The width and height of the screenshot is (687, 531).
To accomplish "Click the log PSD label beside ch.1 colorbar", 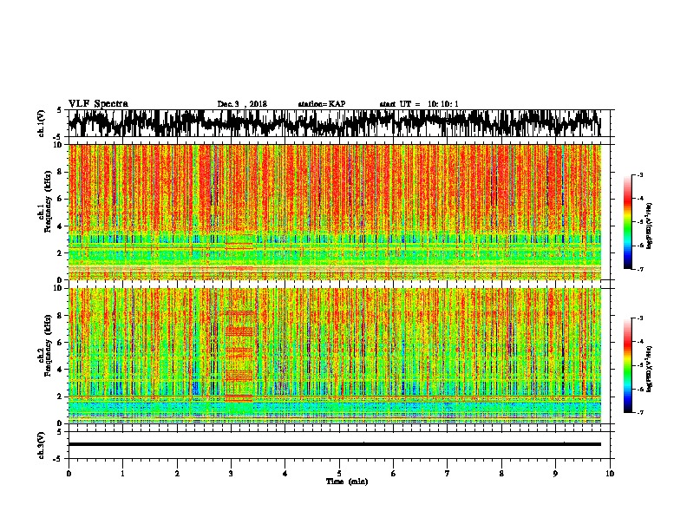I will [x=650, y=226].
